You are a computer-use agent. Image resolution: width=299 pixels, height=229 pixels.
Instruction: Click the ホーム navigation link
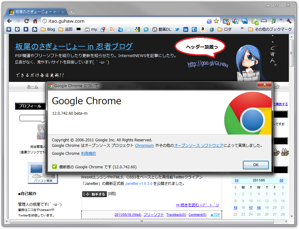tap(33, 87)
